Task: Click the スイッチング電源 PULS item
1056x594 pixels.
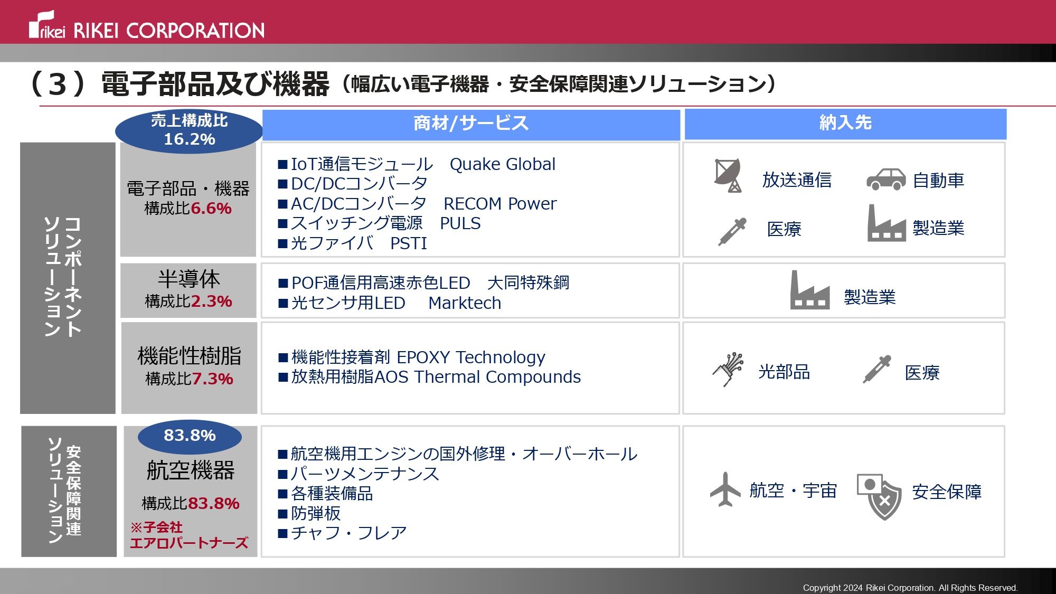Action: coord(379,223)
